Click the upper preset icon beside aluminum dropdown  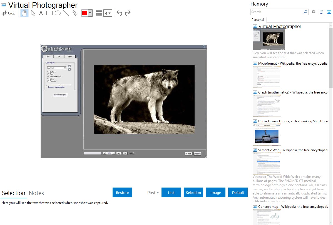[x=69, y=66]
